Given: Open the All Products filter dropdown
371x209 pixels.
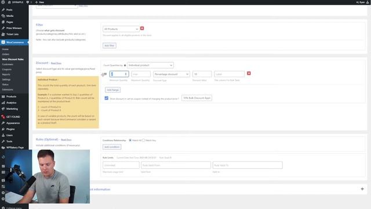Looking at the screenshot, I should pos(121,29).
